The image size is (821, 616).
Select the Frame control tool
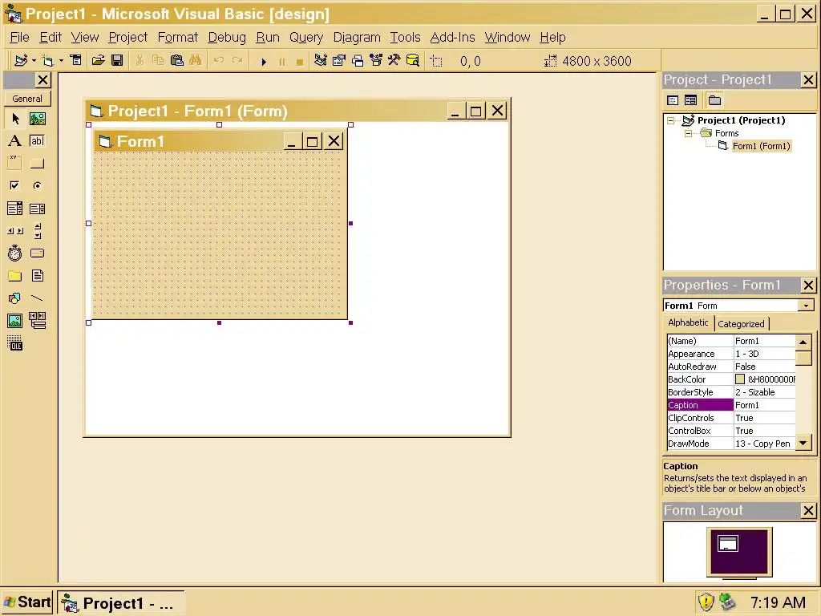[x=15, y=164]
